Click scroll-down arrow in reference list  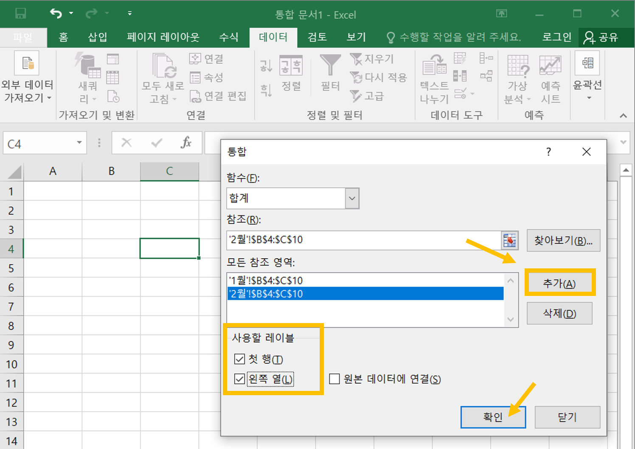click(511, 320)
